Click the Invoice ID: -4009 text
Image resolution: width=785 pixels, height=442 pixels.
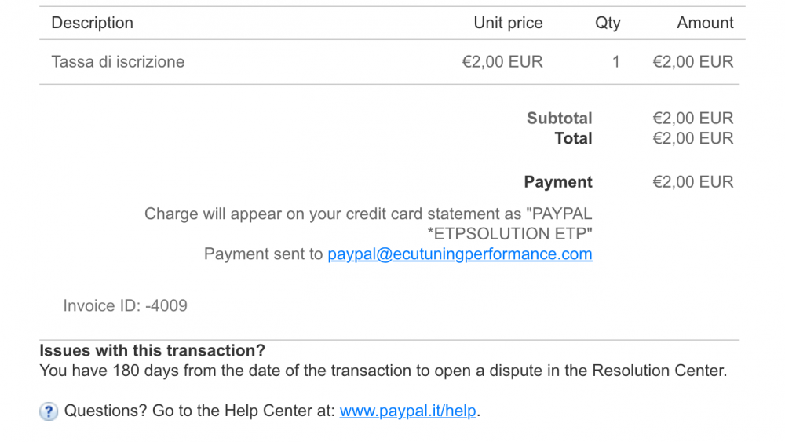pyautogui.click(x=125, y=306)
